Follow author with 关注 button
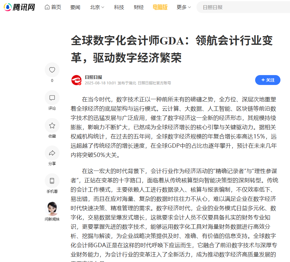Screen dimensions: 290x262 [x=267, y=80]
